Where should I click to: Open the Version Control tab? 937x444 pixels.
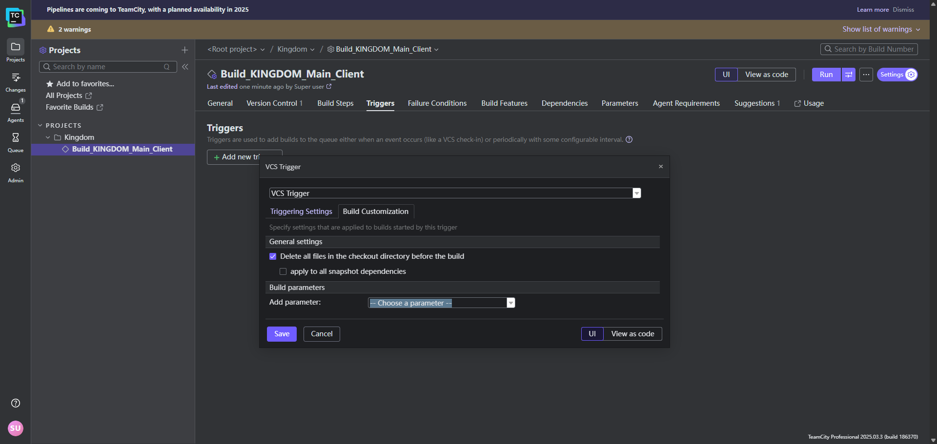point(274,103)
